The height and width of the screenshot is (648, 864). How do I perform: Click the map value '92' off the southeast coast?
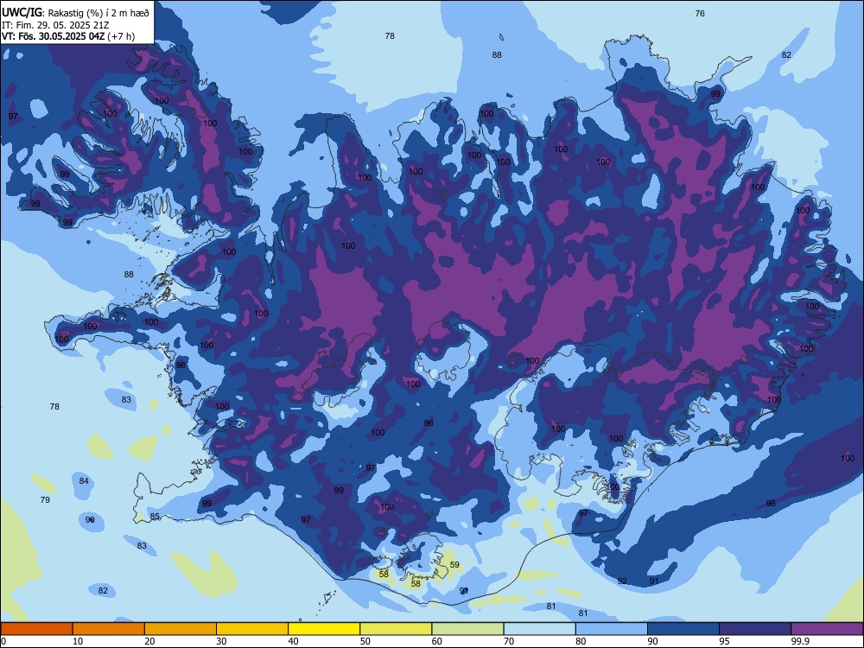pos(622,581)
